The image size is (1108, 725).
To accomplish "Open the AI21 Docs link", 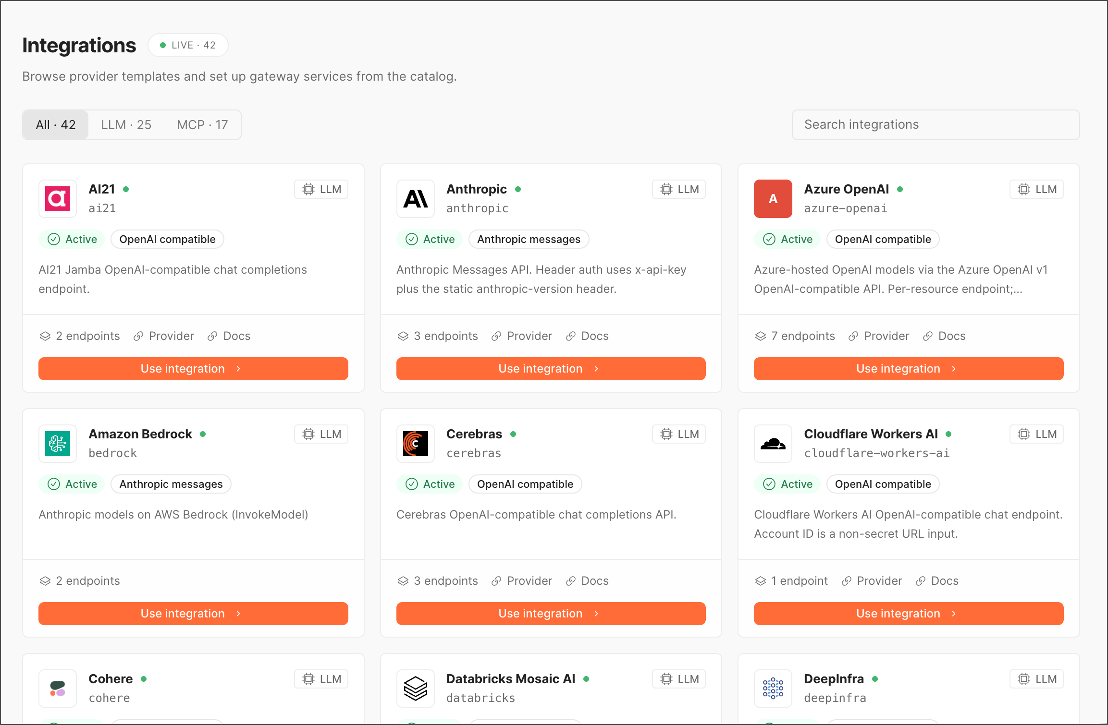I will click(229, 336).
